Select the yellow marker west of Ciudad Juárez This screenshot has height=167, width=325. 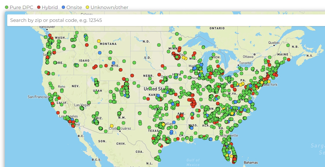[112, 126]
